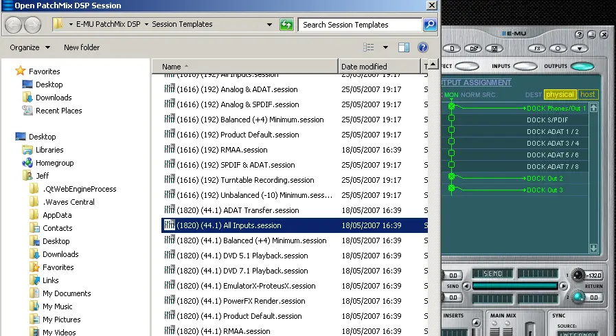Select the physical destination tab in PatchMix
Image resolution: width=616 pixels, height=336 pixels.
click(x=560, y=94)
